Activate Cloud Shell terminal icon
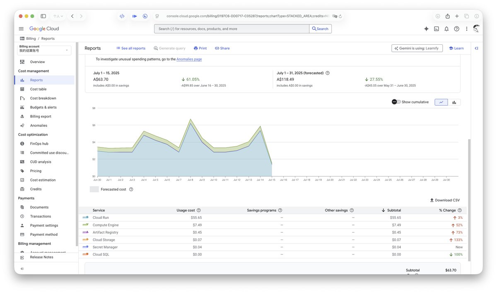 [x=437, y=29]
